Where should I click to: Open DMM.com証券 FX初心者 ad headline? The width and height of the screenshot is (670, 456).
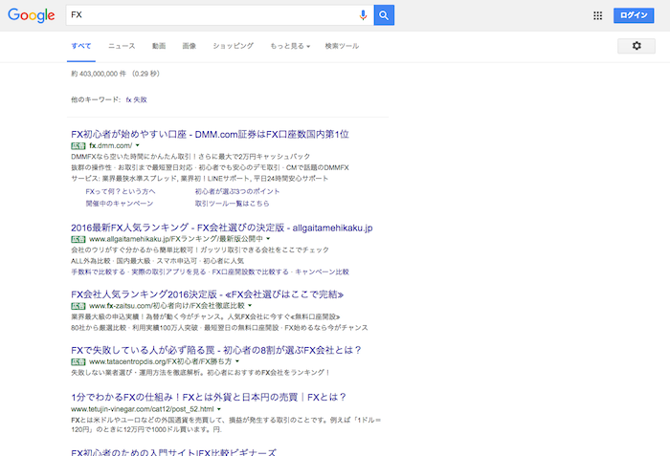click(x=210, y=134)
